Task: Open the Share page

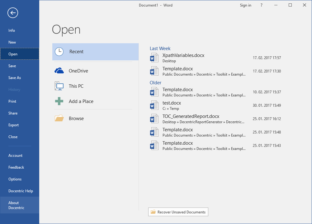Action: click(x=20, y=113)
